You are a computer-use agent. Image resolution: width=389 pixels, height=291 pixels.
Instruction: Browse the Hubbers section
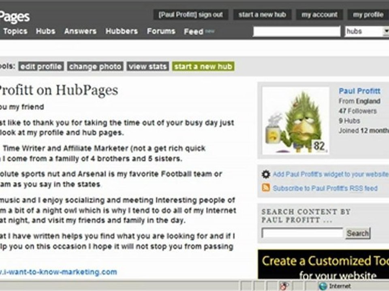[x=122, y=31]
